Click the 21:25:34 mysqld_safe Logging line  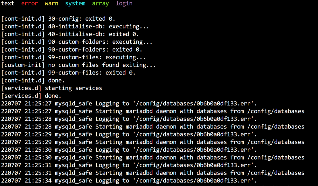pyautogui.click(x=129, y=181)
